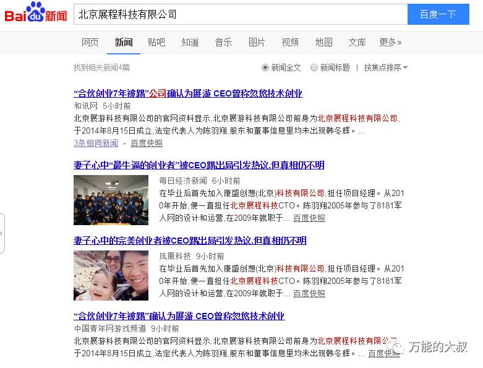The image size is (483, 368).
Task: Click the source text 凤凰科技 9小时前
Action: point(192,256)
